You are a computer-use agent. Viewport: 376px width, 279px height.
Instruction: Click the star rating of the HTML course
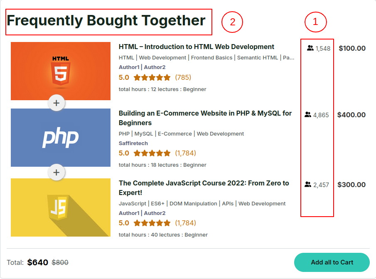(x=152, y=77)
